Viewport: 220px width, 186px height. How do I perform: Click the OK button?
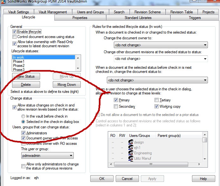102,179
